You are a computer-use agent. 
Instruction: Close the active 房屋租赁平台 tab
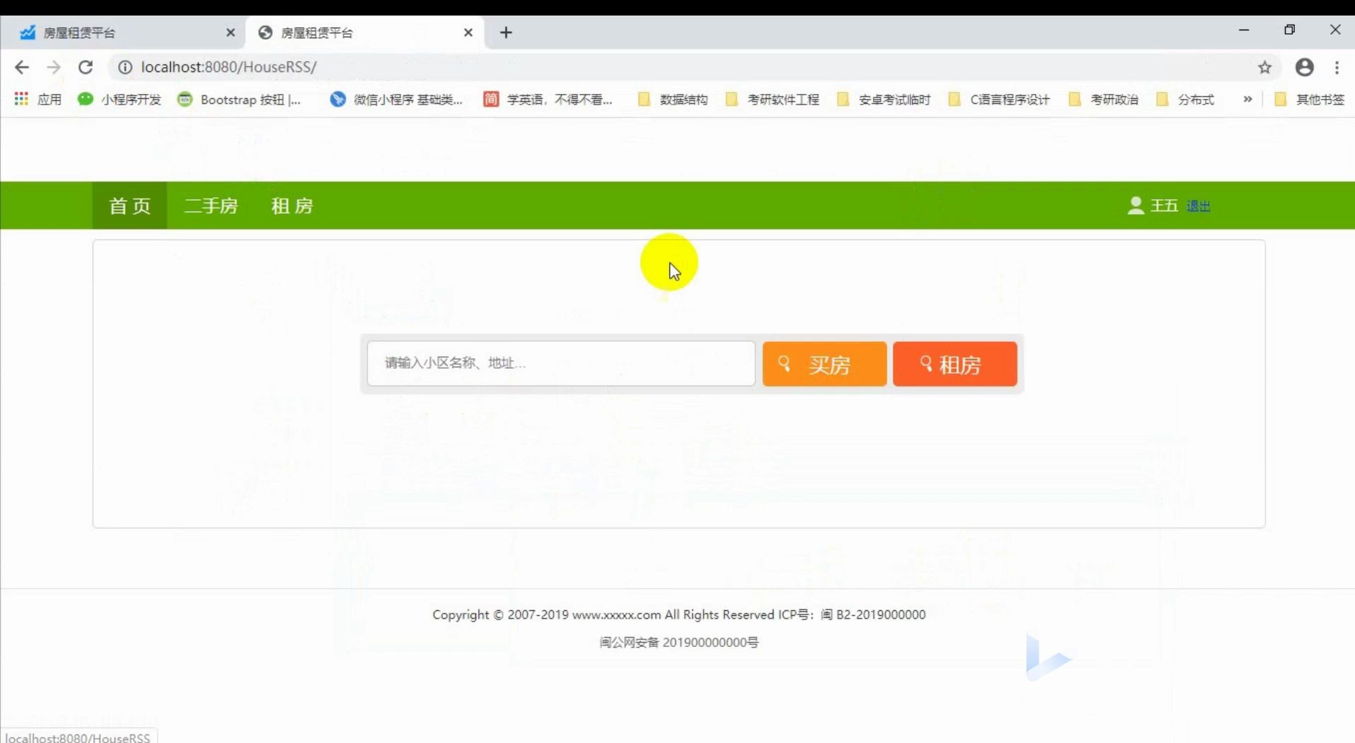click(x=468, y=32)
